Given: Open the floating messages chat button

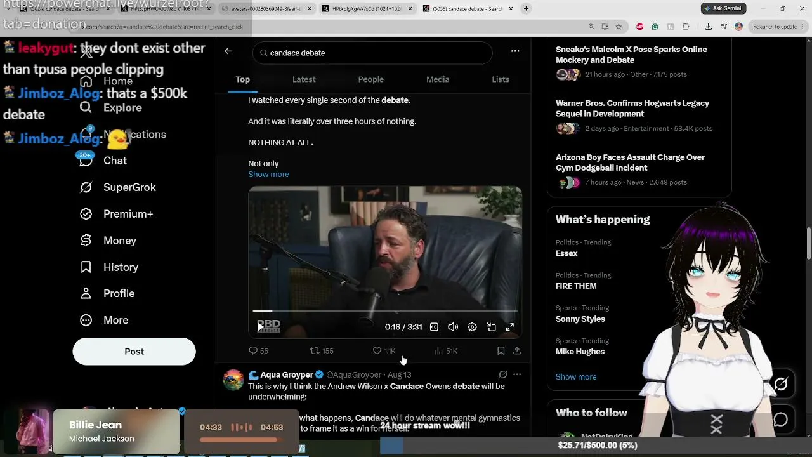Looking at the screenshot, I should 781,420.
